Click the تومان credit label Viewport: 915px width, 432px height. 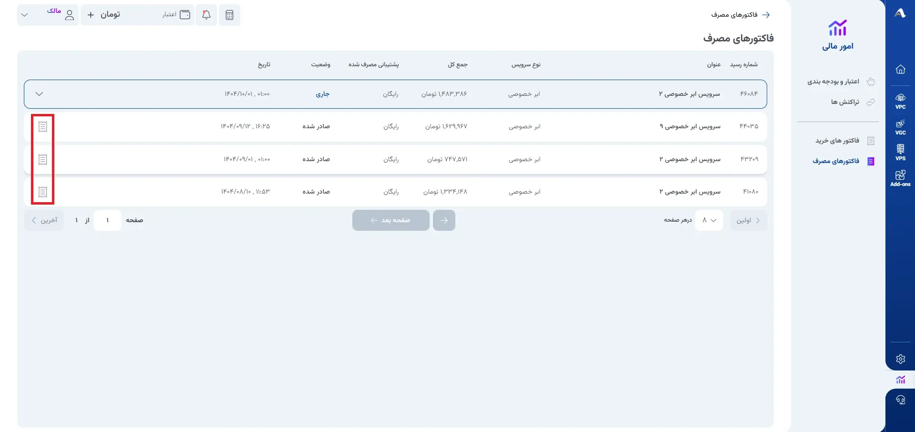(110, 15)
